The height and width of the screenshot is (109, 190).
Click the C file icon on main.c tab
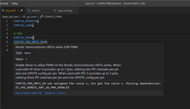click(29, 10)
